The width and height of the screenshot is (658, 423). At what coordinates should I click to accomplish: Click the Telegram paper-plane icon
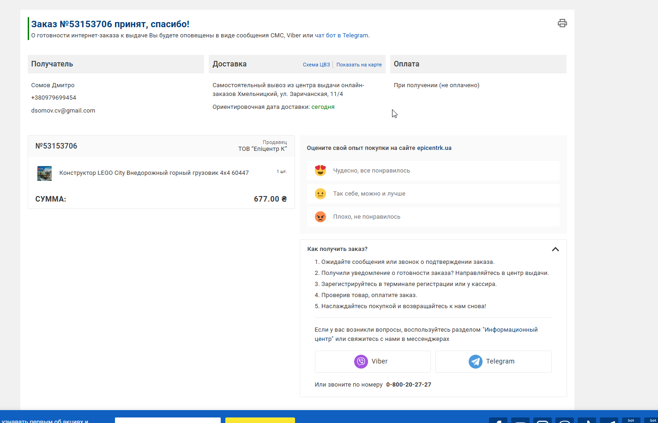click(476, 362)
